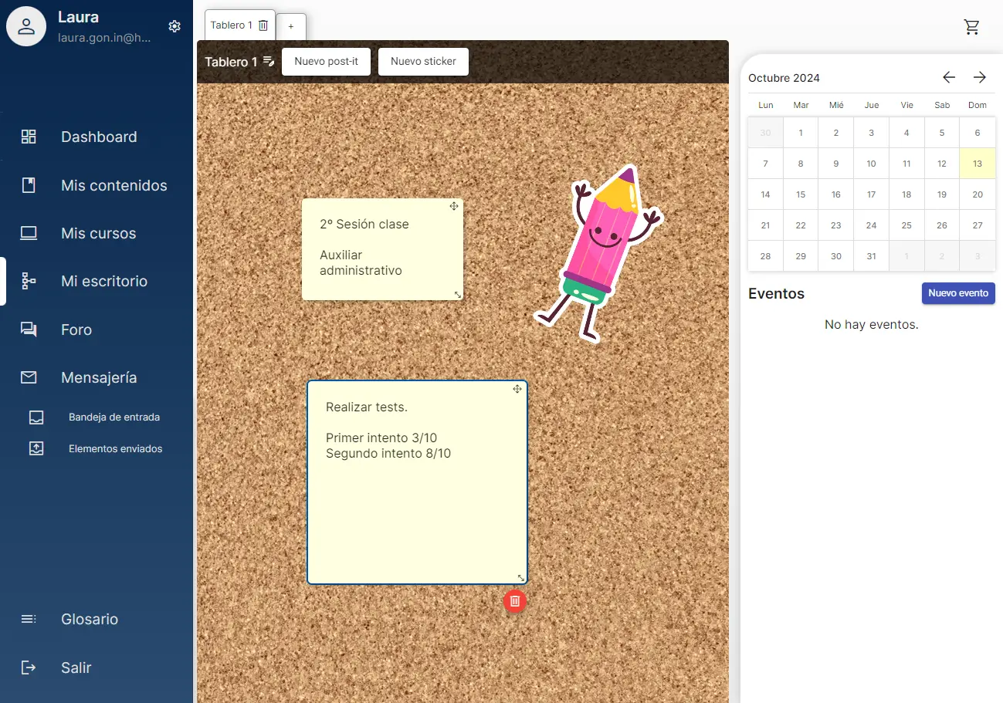Delete Tablero 1 using the tab trash icon

click(x=263, y=25)
